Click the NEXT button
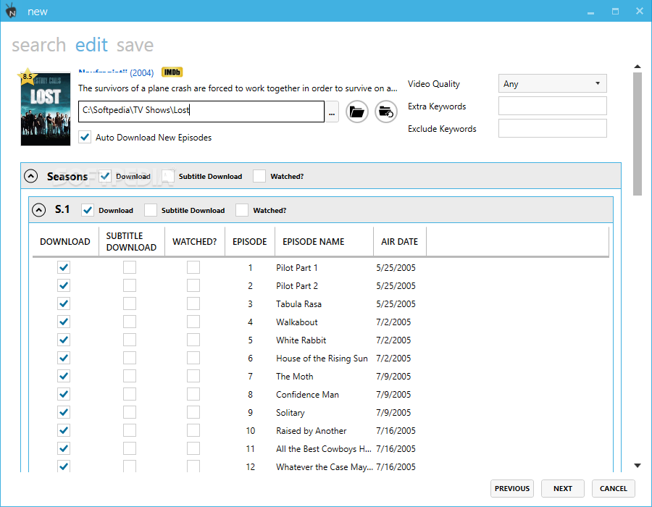The width and height of the screenshot is (652, 507). [x=563, y=488]
